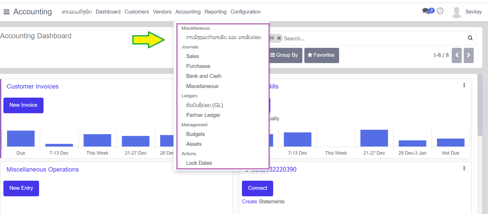
Task: Choose Partner Ledger menu entry
Action: pos(203,115)
